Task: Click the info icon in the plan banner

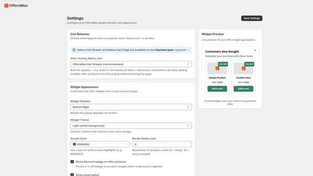Action: pyautogui.click(x=74, y=50)
